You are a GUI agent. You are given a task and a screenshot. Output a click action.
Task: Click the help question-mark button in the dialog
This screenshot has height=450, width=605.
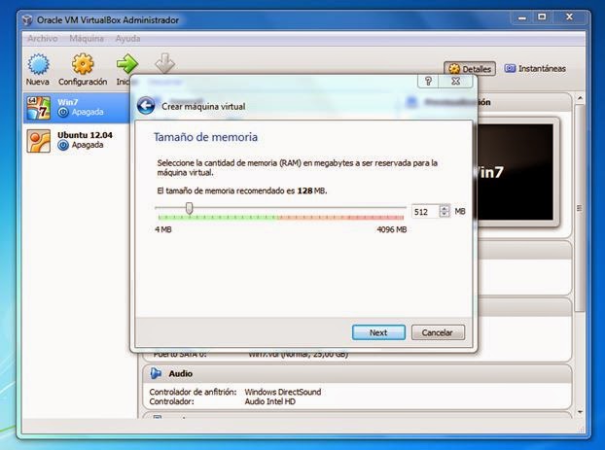point(428,82)
